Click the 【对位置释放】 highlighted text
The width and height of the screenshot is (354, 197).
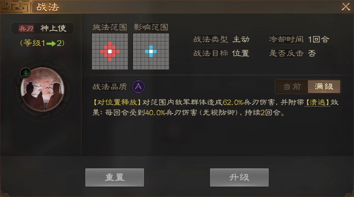pyautogui.click(x=117, y=102)
